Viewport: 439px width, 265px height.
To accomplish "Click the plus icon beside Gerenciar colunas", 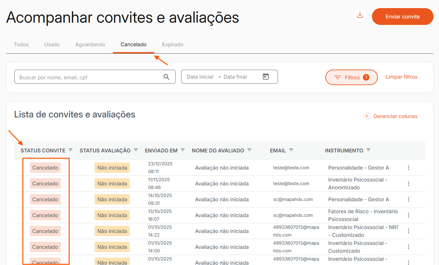I will coord(366,116).
